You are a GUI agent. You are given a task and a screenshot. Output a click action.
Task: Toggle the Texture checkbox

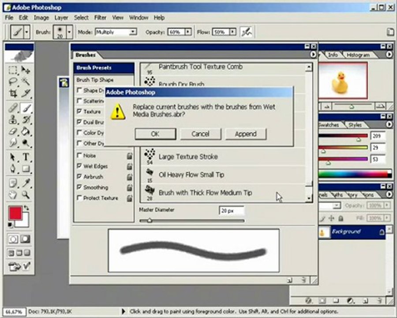coord(79,111)
